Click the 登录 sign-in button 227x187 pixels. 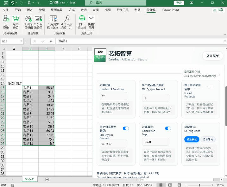coord(179,3)
